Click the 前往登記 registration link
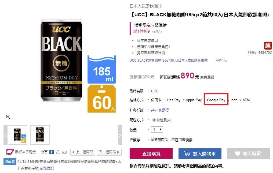 (x=47, y=168)
